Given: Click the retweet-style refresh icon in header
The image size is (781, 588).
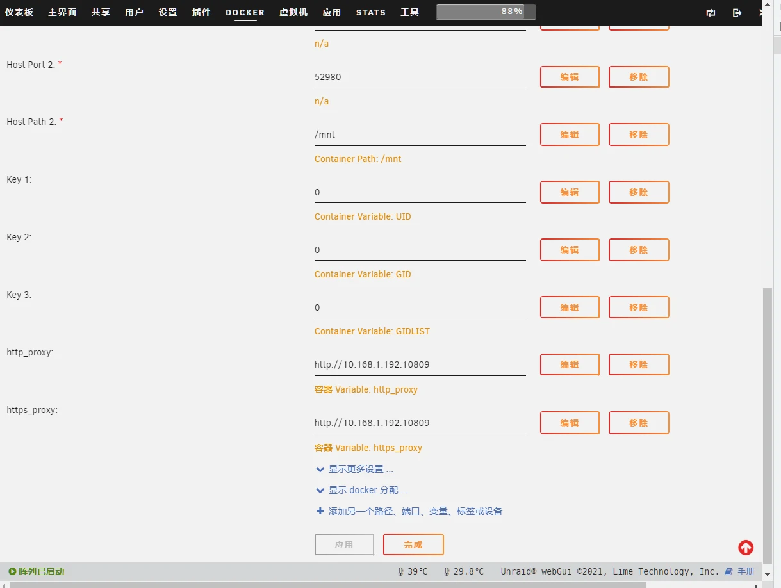Looking at the screenshot, I should click(x=711, y=13).
